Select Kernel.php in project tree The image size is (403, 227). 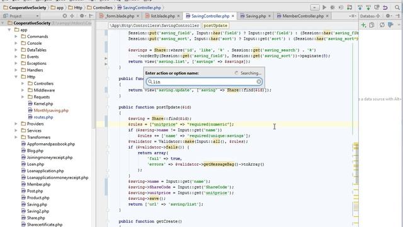43,103
